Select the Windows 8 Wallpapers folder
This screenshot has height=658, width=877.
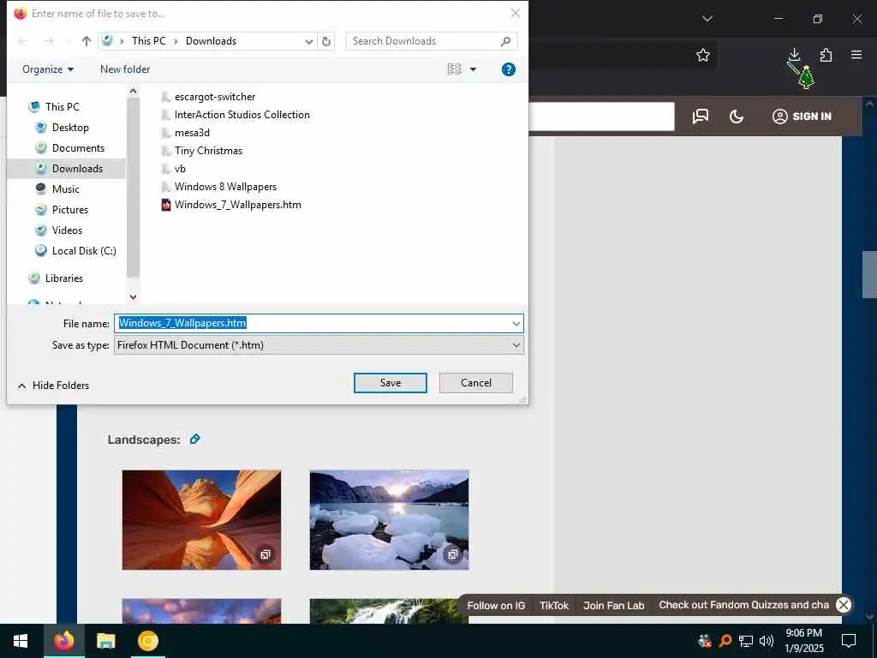point(225,186)
